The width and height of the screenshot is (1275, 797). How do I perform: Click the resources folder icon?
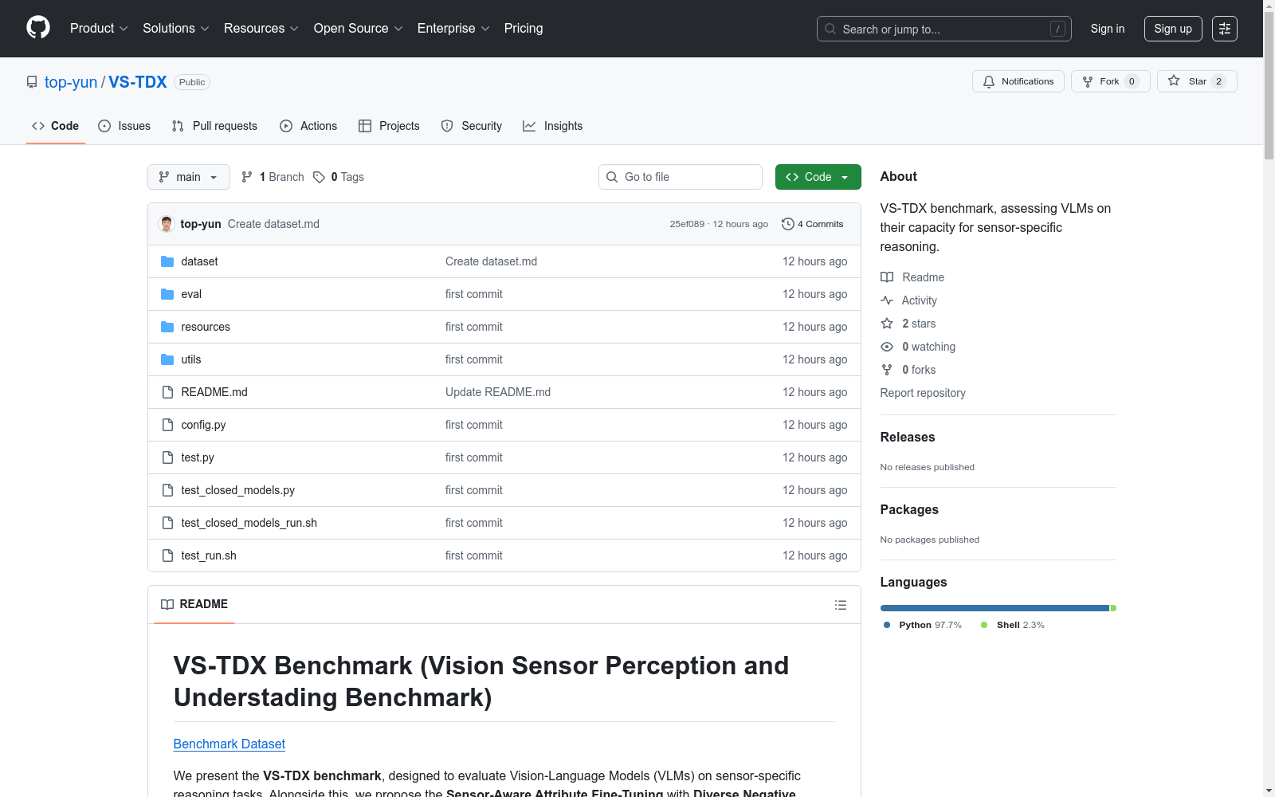coord(167,327)
